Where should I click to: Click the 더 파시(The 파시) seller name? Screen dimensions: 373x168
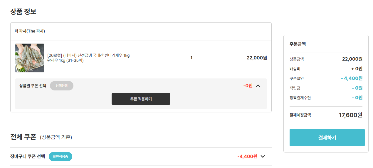30,31
